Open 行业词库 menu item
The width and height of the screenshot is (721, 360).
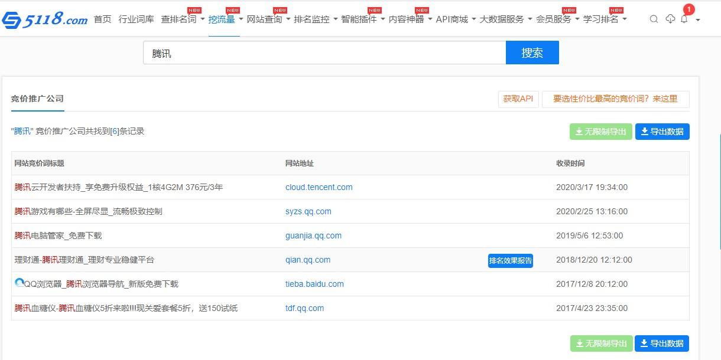click(x=136, y=19)
